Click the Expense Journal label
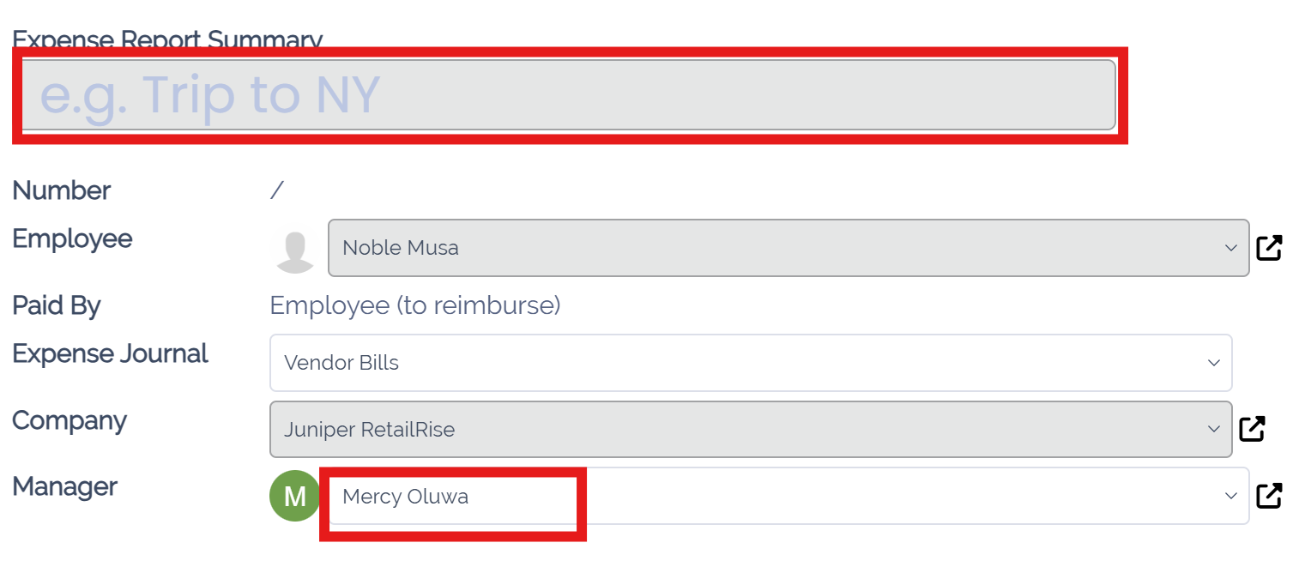Screen dimensions: 1305x579 [109, 353]
